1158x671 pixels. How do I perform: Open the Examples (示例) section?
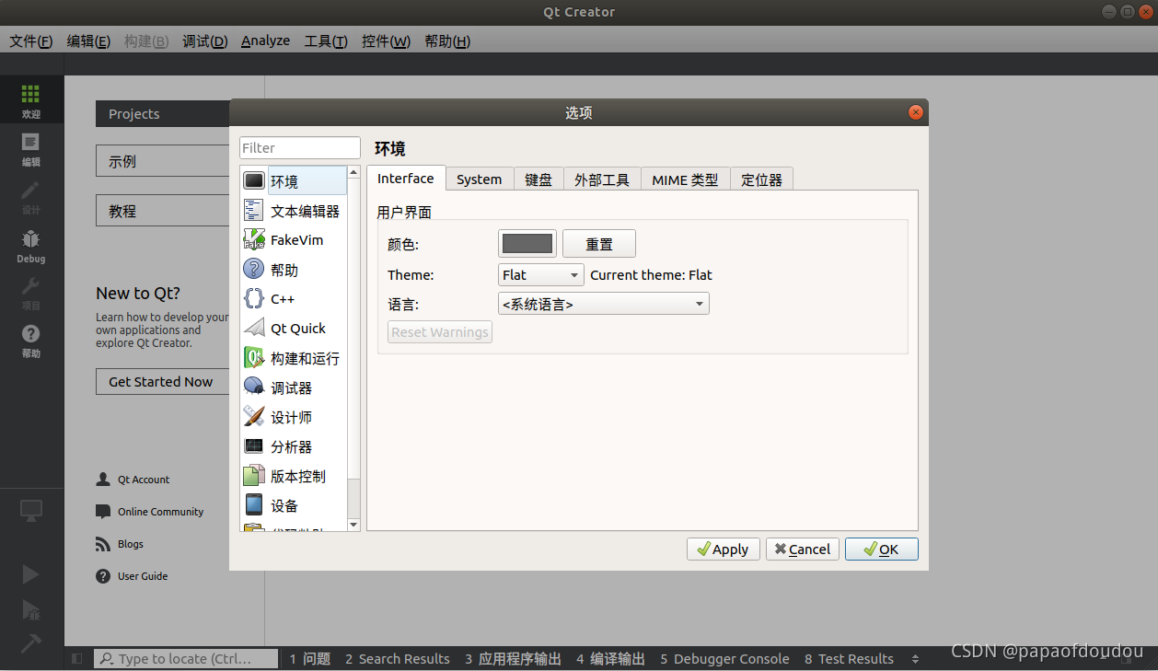click(162, 161)
